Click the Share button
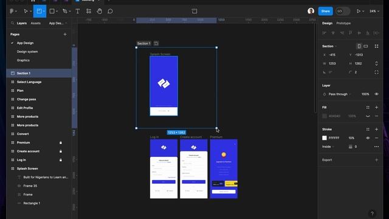 coord(325,11)
